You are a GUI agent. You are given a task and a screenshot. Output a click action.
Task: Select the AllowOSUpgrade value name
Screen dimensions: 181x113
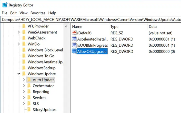click(x=92, y=51)
